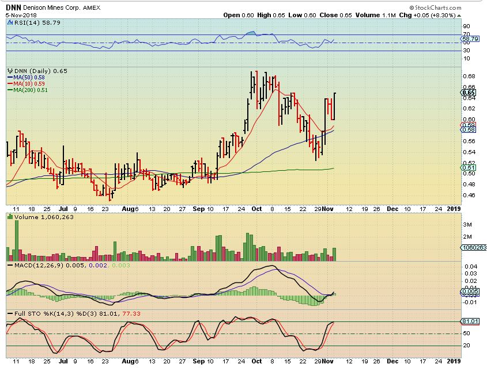Click the 77.33 red %D value
The width and height of the screenshot is (487, 368).
(131, 313)
